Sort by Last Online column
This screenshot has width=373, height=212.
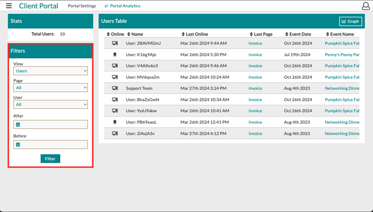click(x=195, y=34)
